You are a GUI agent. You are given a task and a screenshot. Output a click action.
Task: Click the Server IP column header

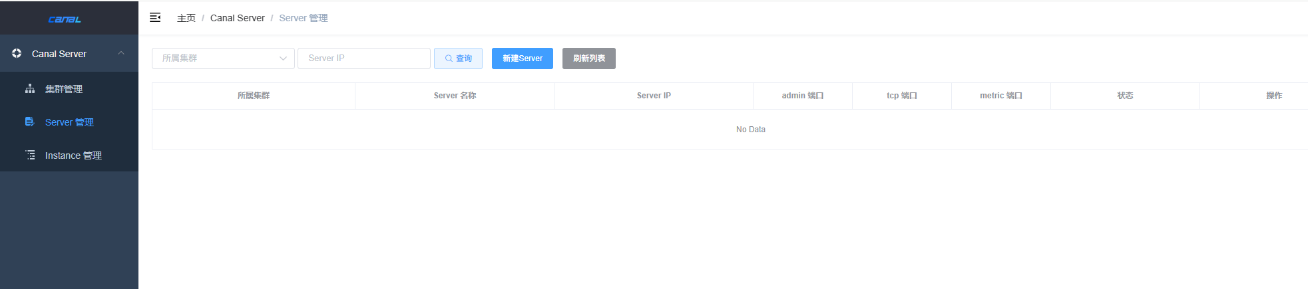(654, 96)
